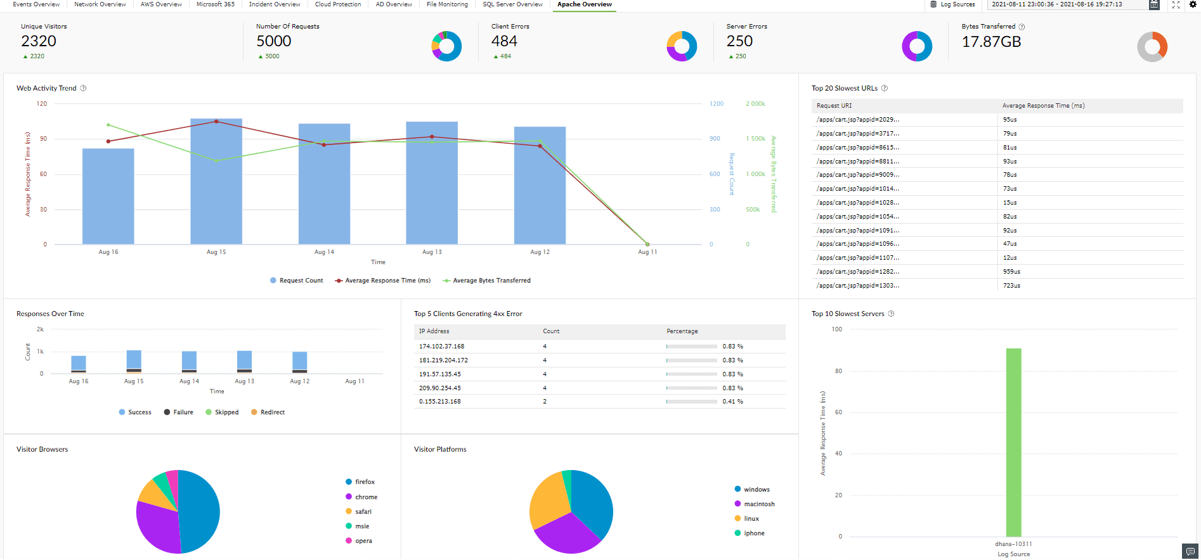This screenshot has height=560, width=1201.
Task: Open the date range selection field
Action: point(1065,4)
